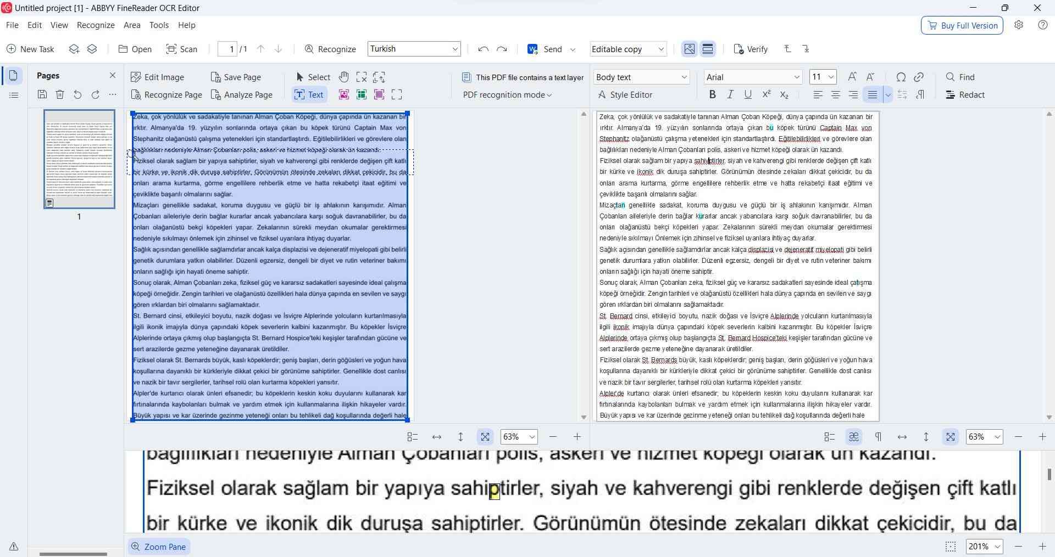Toggle underline formatting

click(x=747, y=94)
